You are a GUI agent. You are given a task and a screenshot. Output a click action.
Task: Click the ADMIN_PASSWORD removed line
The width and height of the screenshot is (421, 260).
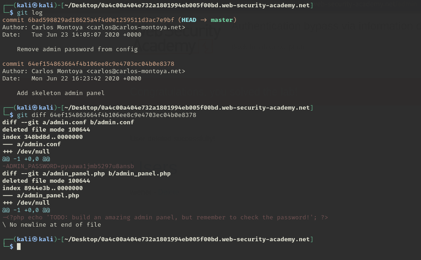tap(69, 166)
